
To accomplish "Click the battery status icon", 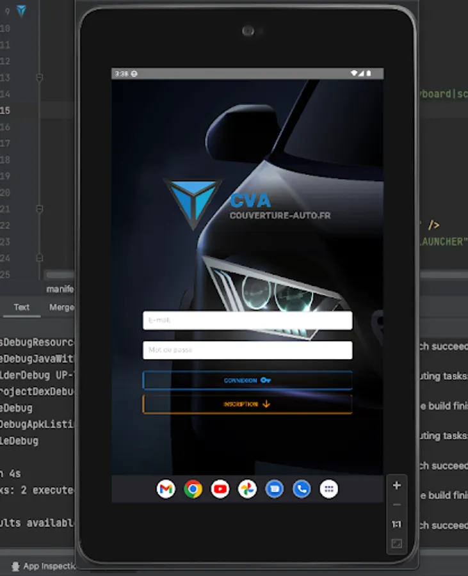I will 369,74.
